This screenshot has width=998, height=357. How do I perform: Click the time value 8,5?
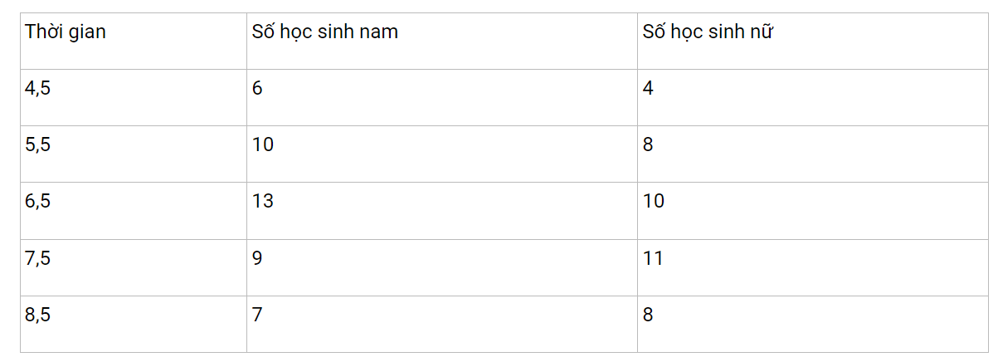pos(38,315)
